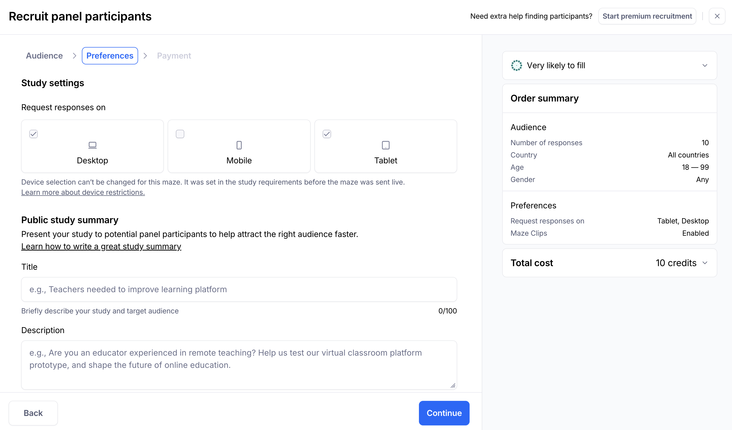Select the Mobile device card label
732x430 pixels.
239,161
